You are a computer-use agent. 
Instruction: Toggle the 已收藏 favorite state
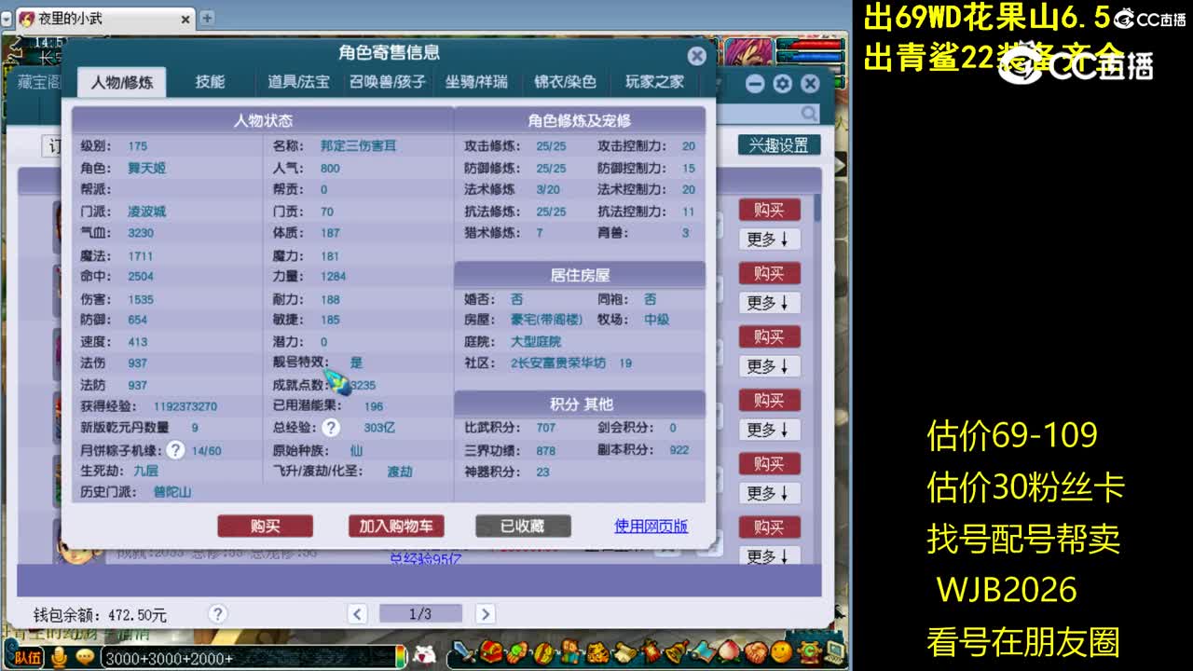click(x=524, y=525)
